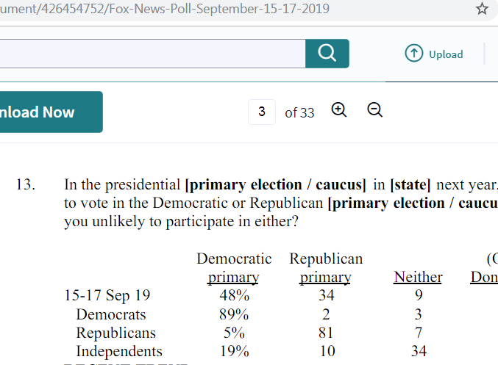
Task: Click the Republican primary column header
Action: (326, 268)
